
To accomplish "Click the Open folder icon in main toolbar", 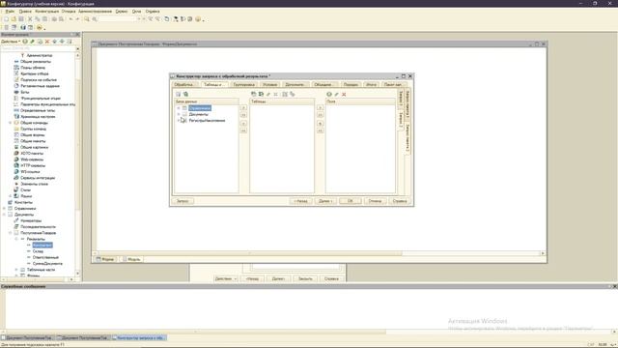I will (14, 19).
